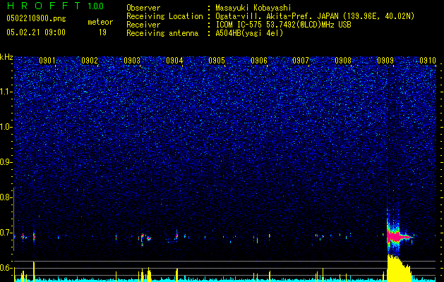The height and width of the screenshot is (282, 444).
Task: Click the 0.7 kHz axis label
Action: click(6, 233)
